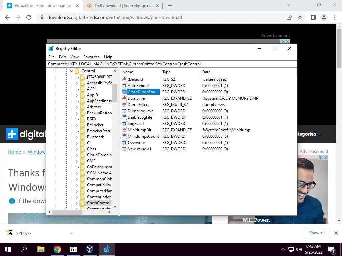Viewport: 342px width, 256px height.
Task: Expand the CrashControl tree node
Action: pos(77,203)
